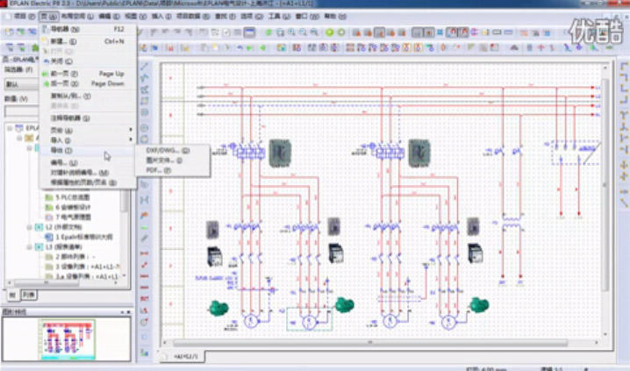Go to next page via Page Down entry
This screenshot has width=630, height=371.
(88, 83)
